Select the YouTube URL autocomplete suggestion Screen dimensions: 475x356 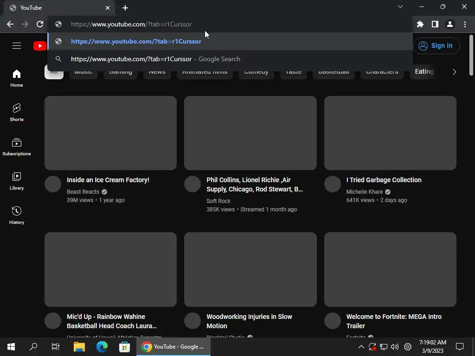pos(230,41)
